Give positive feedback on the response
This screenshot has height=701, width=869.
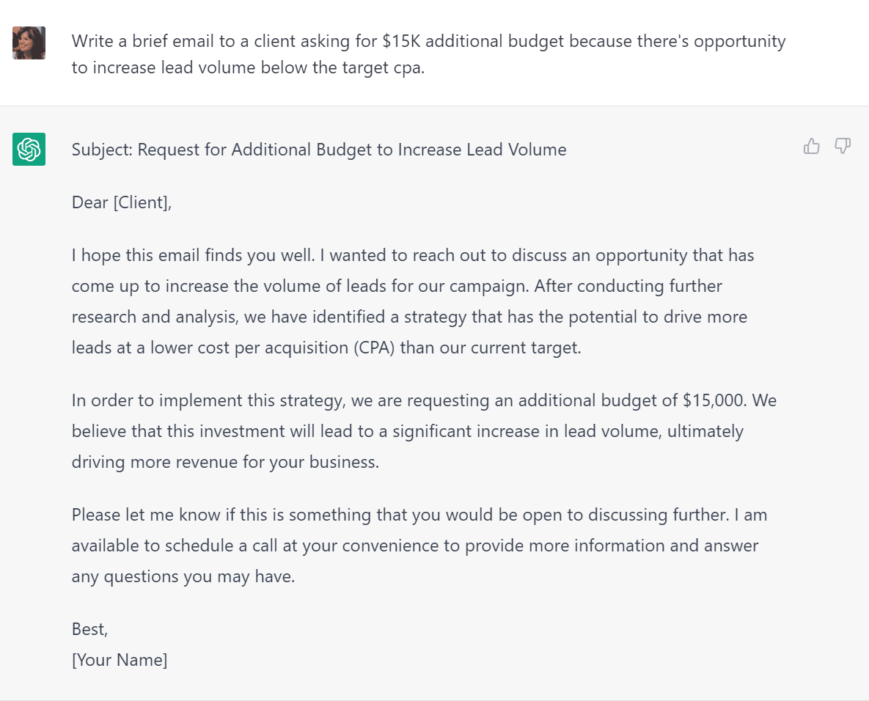tap(811, 146)
